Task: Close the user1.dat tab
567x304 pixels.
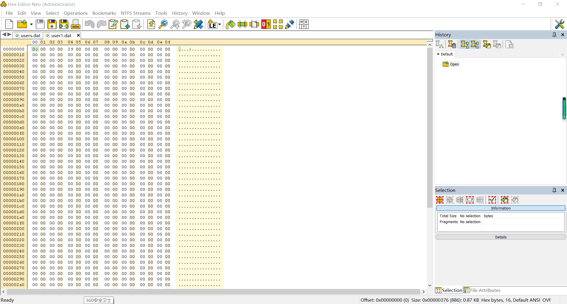Action: pyautogui.click(x=78, y=35)
